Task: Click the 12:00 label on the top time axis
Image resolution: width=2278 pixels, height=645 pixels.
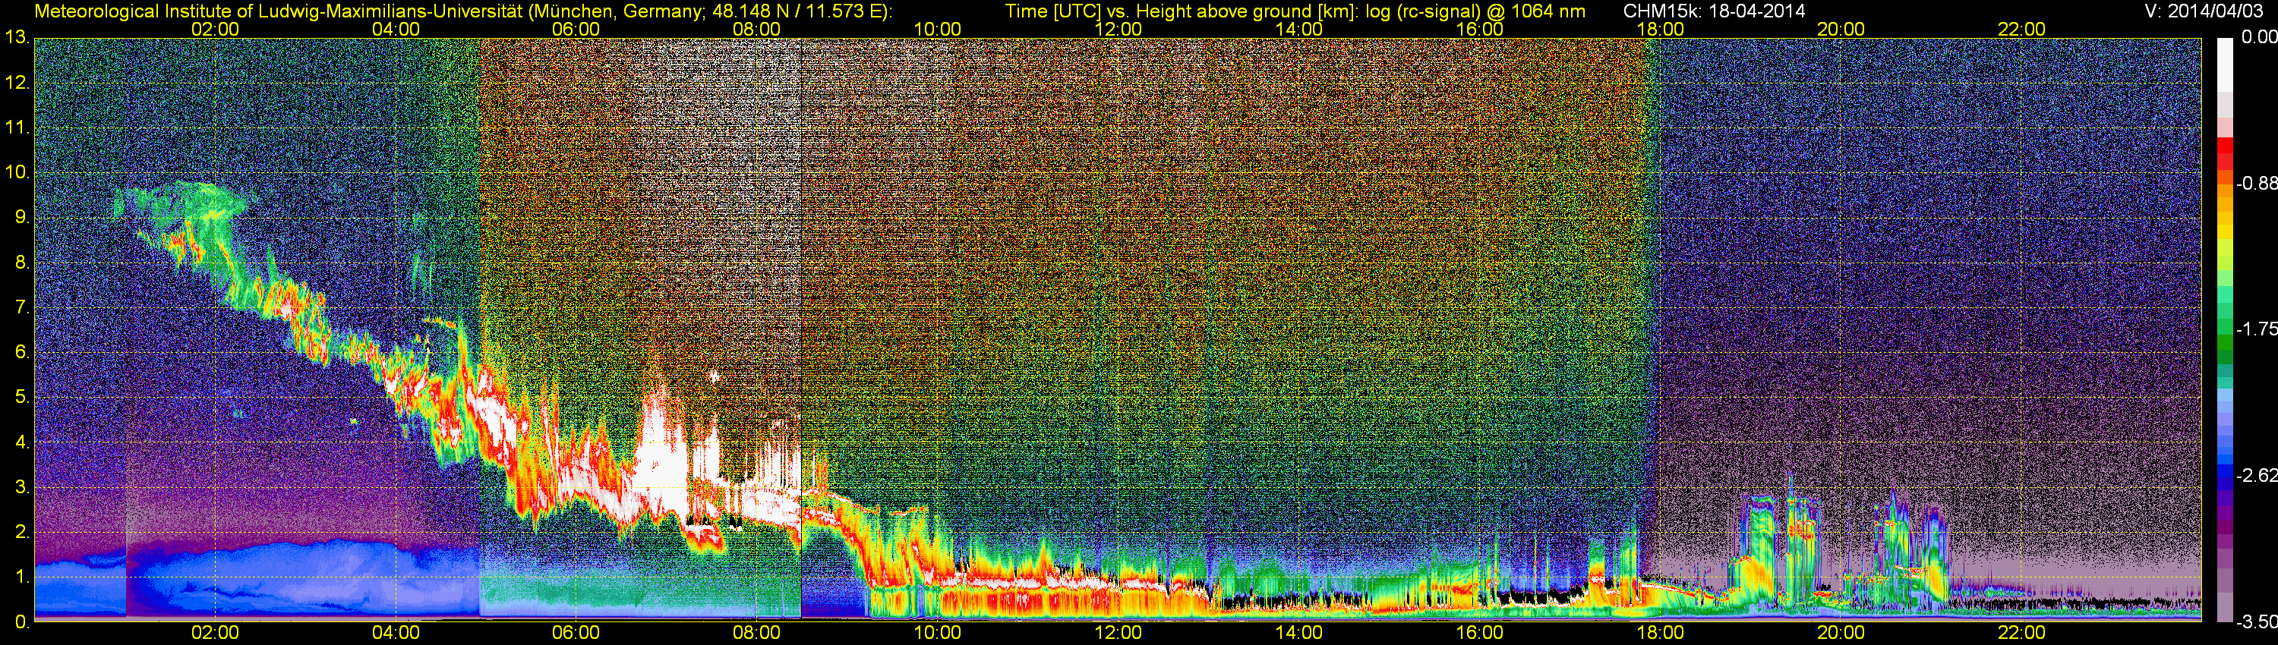Action: click(1118, 29)
